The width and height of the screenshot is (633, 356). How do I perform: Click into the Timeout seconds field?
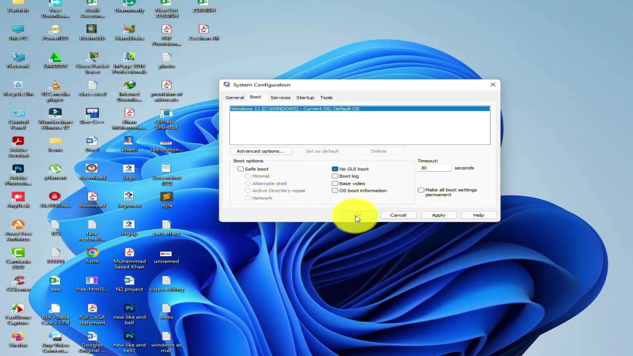pyautogui.click(x=435, y=168)
